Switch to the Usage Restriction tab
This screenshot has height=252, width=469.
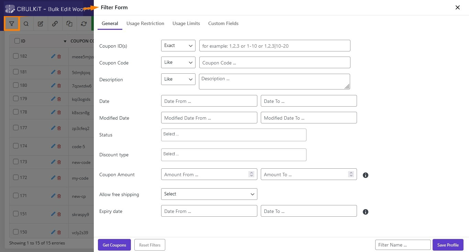click(x=145, y=23)
